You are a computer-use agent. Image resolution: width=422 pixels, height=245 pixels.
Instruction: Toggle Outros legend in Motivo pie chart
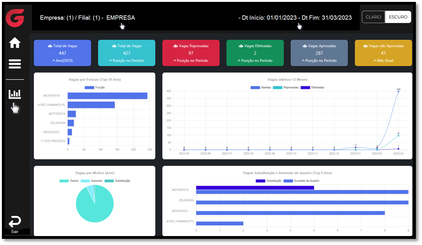pos(69,181)
